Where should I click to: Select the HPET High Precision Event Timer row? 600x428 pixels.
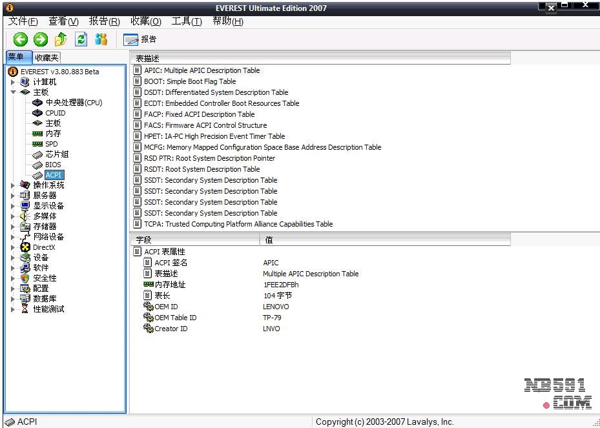(214, 136)
